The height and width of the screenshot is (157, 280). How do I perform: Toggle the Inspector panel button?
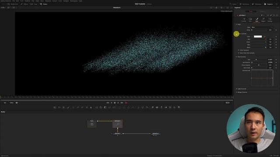268,4
